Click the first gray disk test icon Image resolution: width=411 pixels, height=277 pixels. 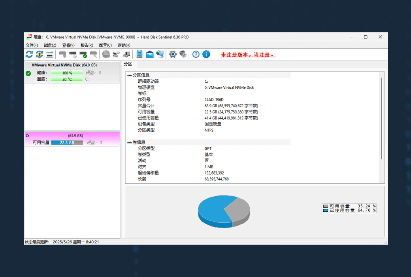pos(62,54)
